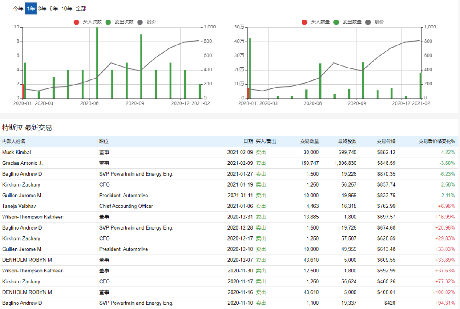
Task: Toggle the green 卖出数量 legend marker
Action: [336, 22]
